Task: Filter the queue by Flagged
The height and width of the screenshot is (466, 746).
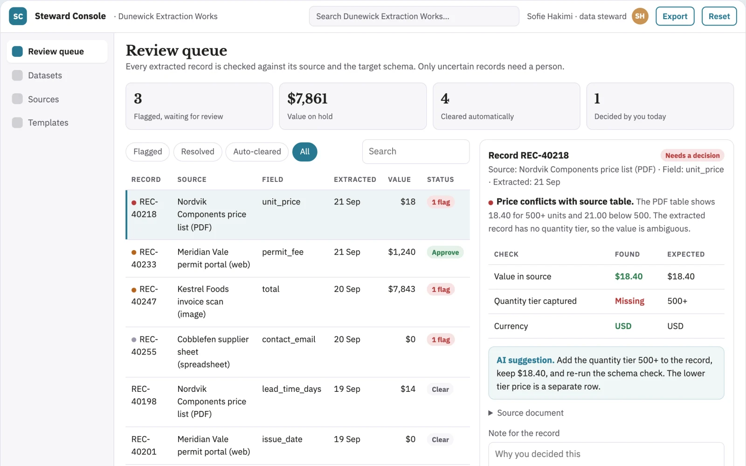Action: click(x=147, y=152)
